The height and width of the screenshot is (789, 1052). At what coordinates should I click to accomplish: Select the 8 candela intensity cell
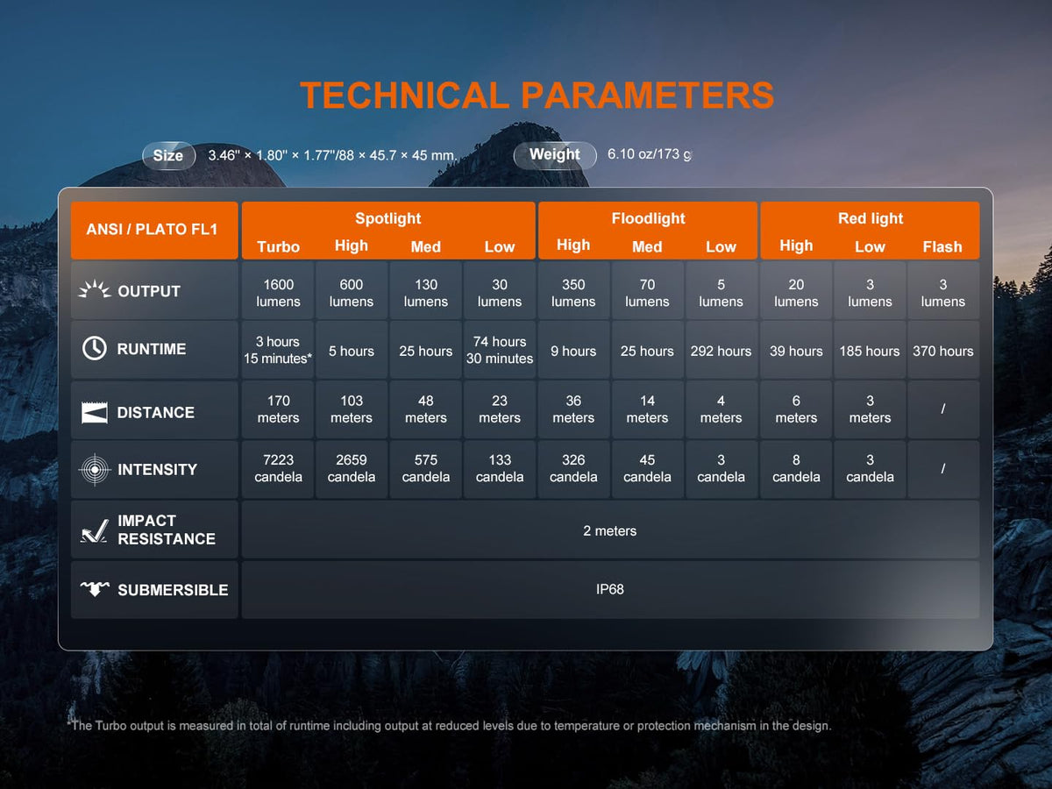[796, 469]
